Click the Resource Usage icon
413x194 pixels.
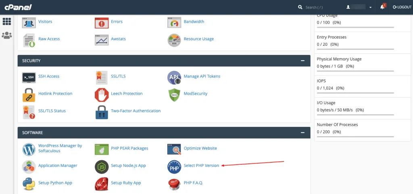click(174, 40)
